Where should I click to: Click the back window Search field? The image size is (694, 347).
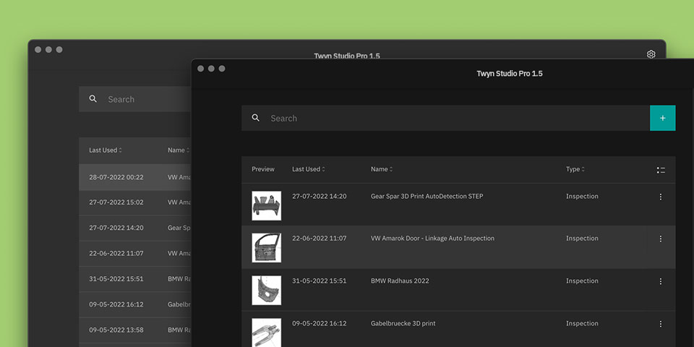pyautogui.click(x=135, y=99)
